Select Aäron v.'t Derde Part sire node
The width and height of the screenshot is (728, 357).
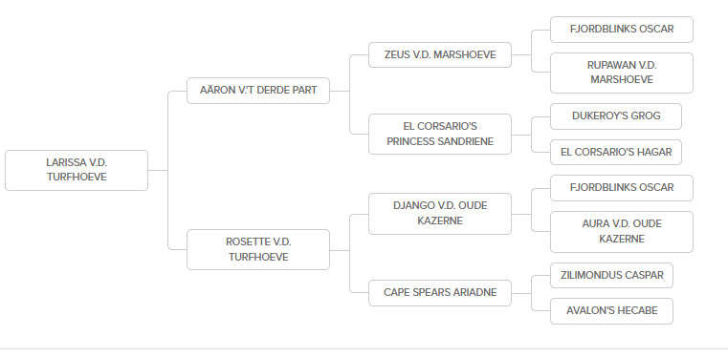point(258,91)
